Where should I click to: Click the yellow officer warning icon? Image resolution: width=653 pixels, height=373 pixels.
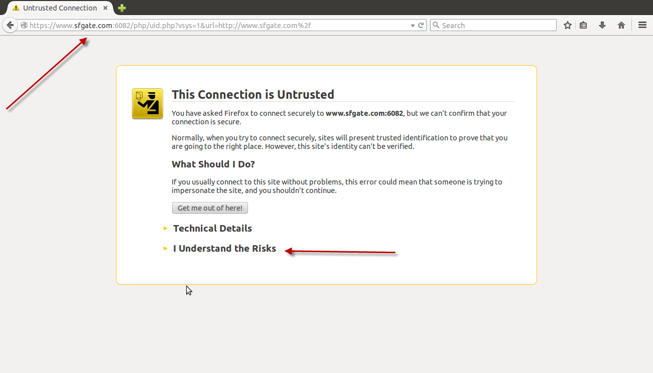148,104
